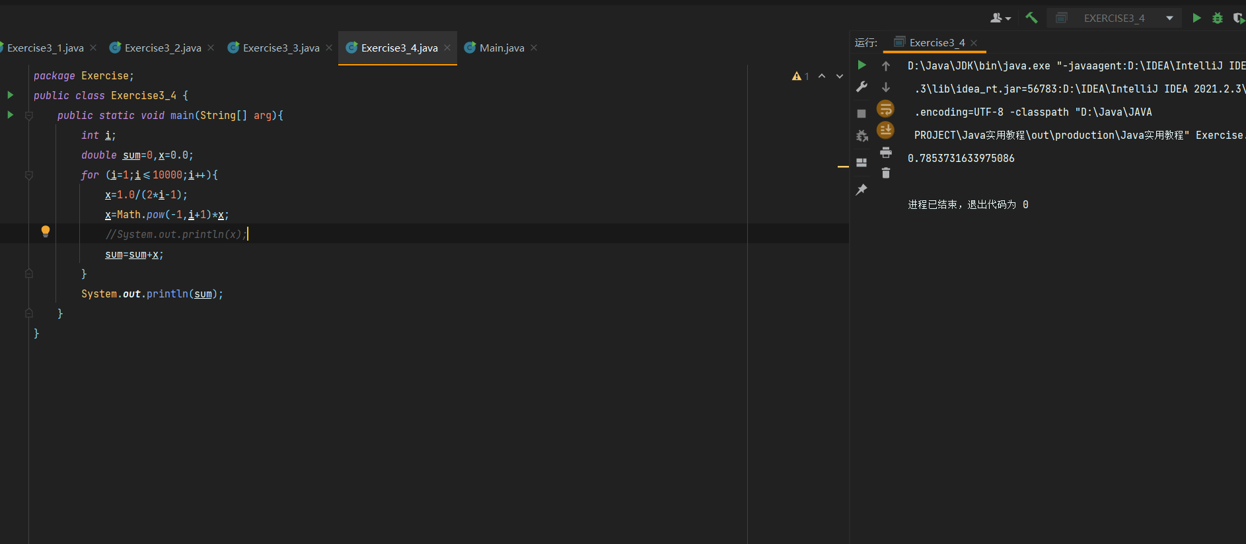
Task: Click the restore layout icon in run panel
Action: coord(861,163)
